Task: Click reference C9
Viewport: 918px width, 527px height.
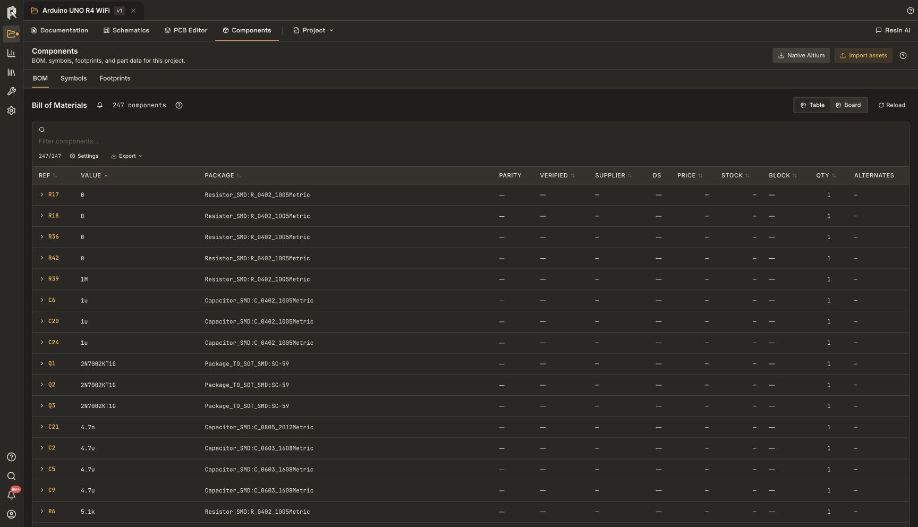Action: coord(52,490)
